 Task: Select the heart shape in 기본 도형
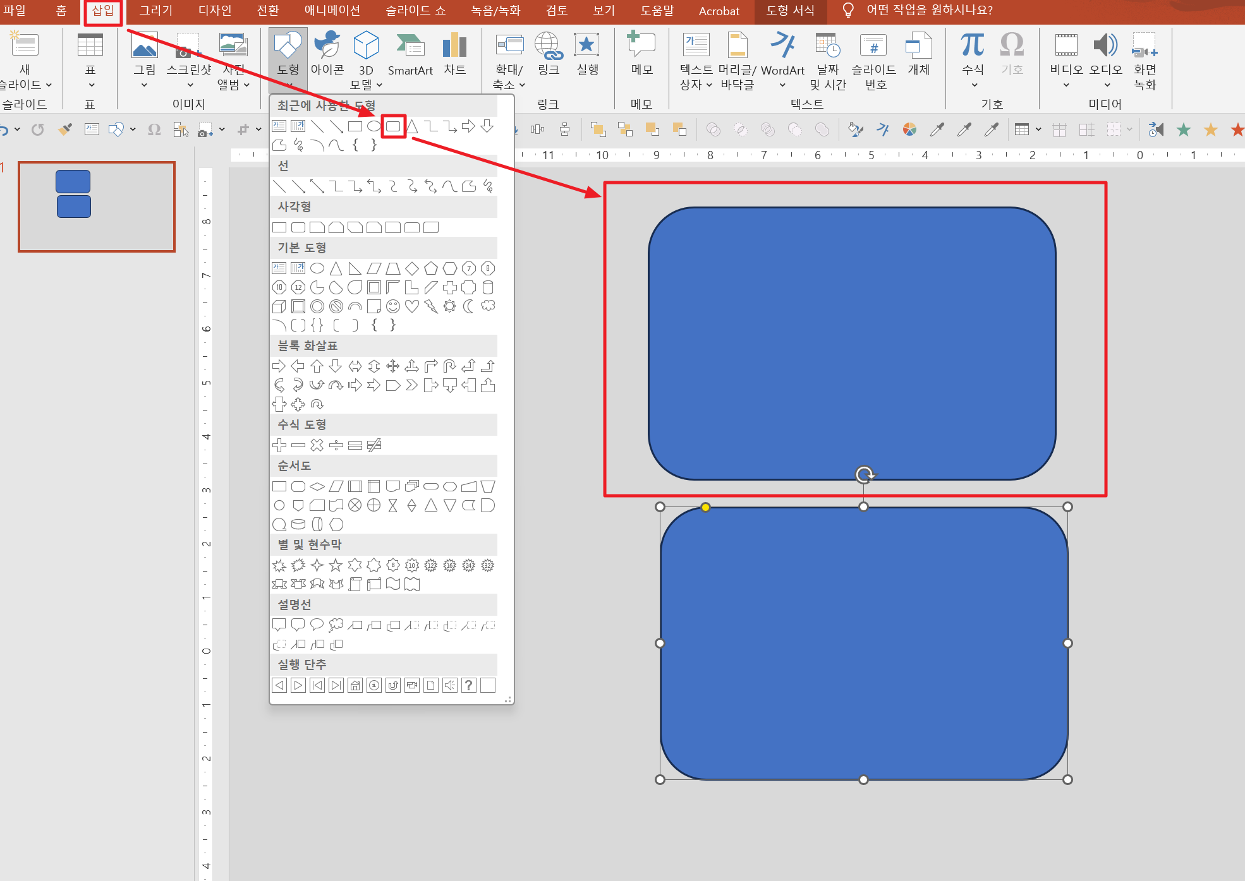[x=411, y=306]
